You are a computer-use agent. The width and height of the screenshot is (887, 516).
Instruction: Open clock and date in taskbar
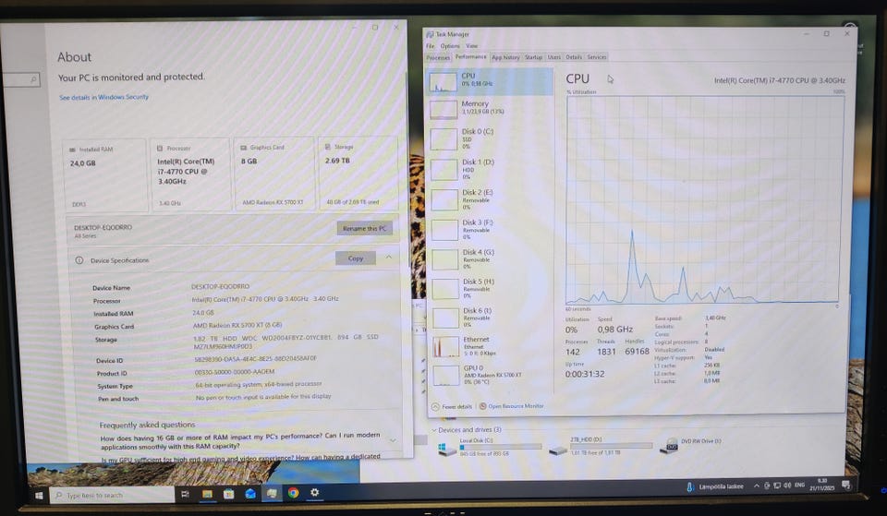(x=822, y=485)
